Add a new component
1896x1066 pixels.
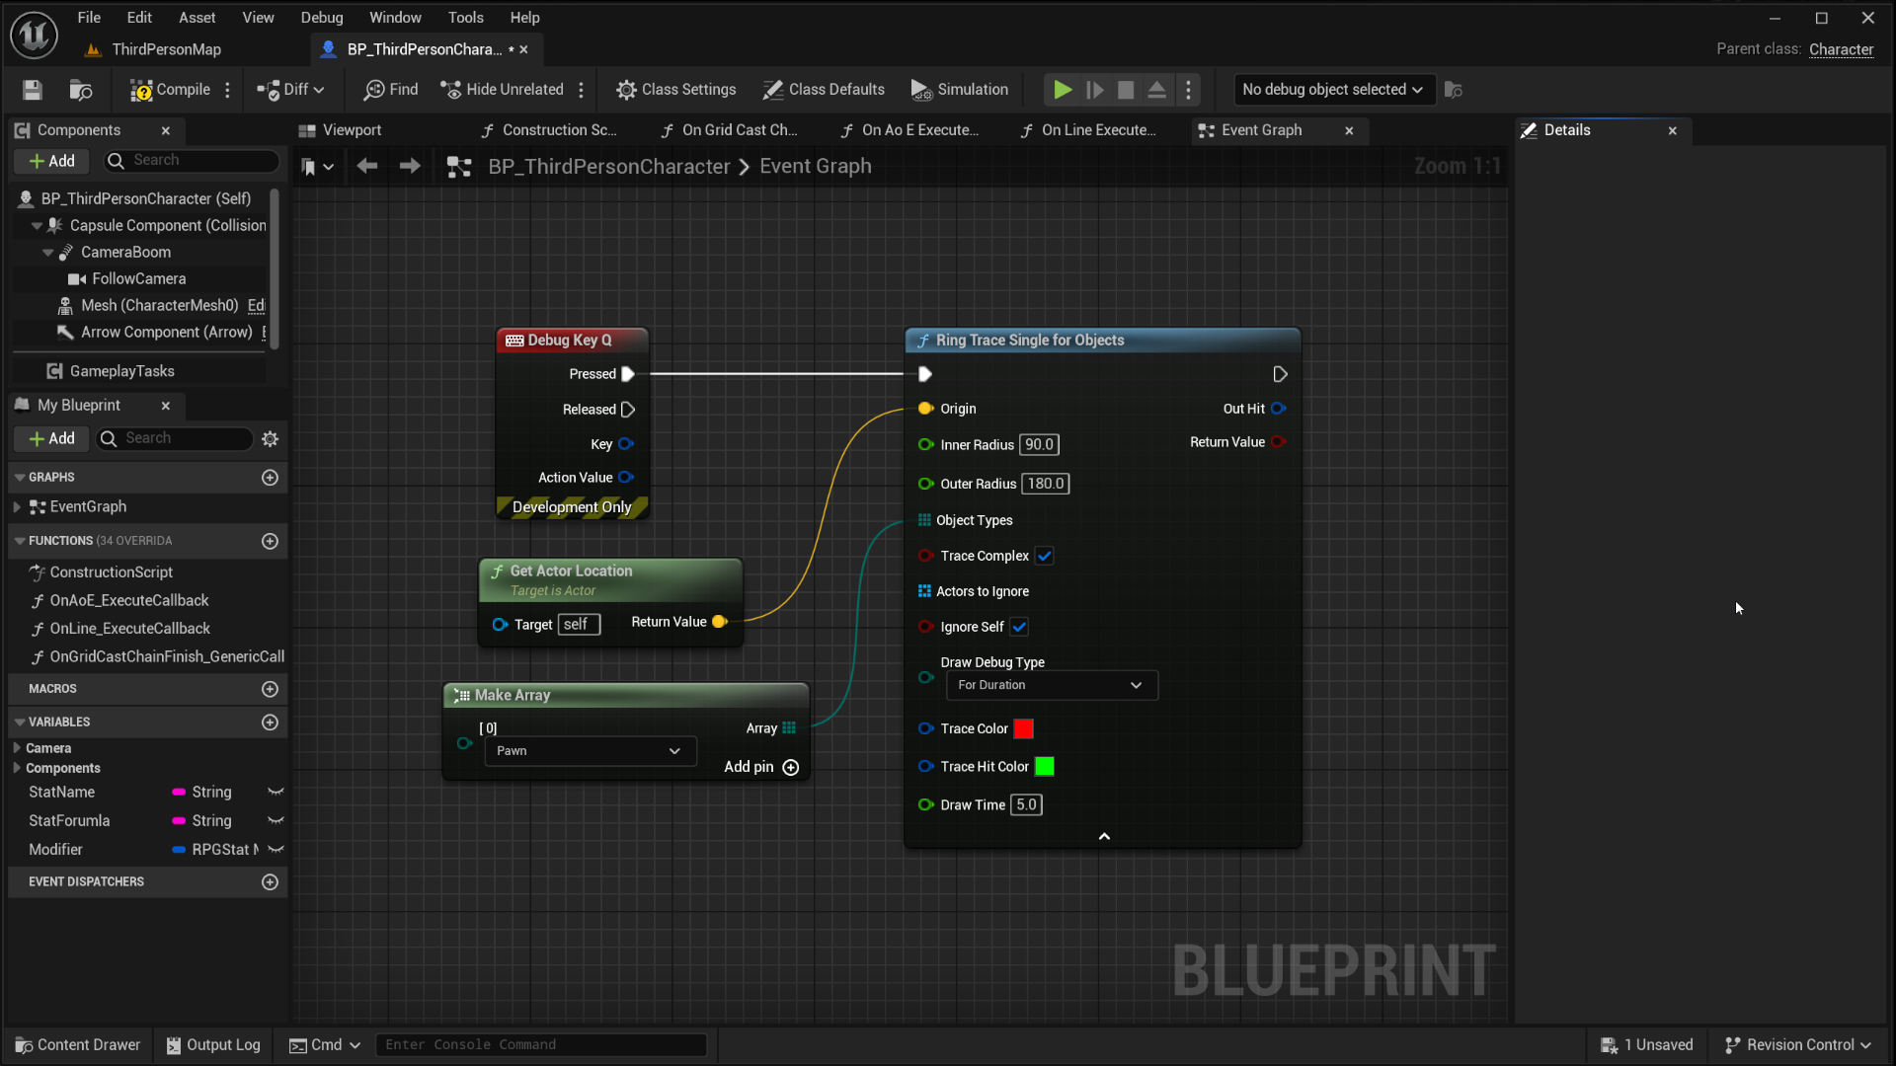51,161
